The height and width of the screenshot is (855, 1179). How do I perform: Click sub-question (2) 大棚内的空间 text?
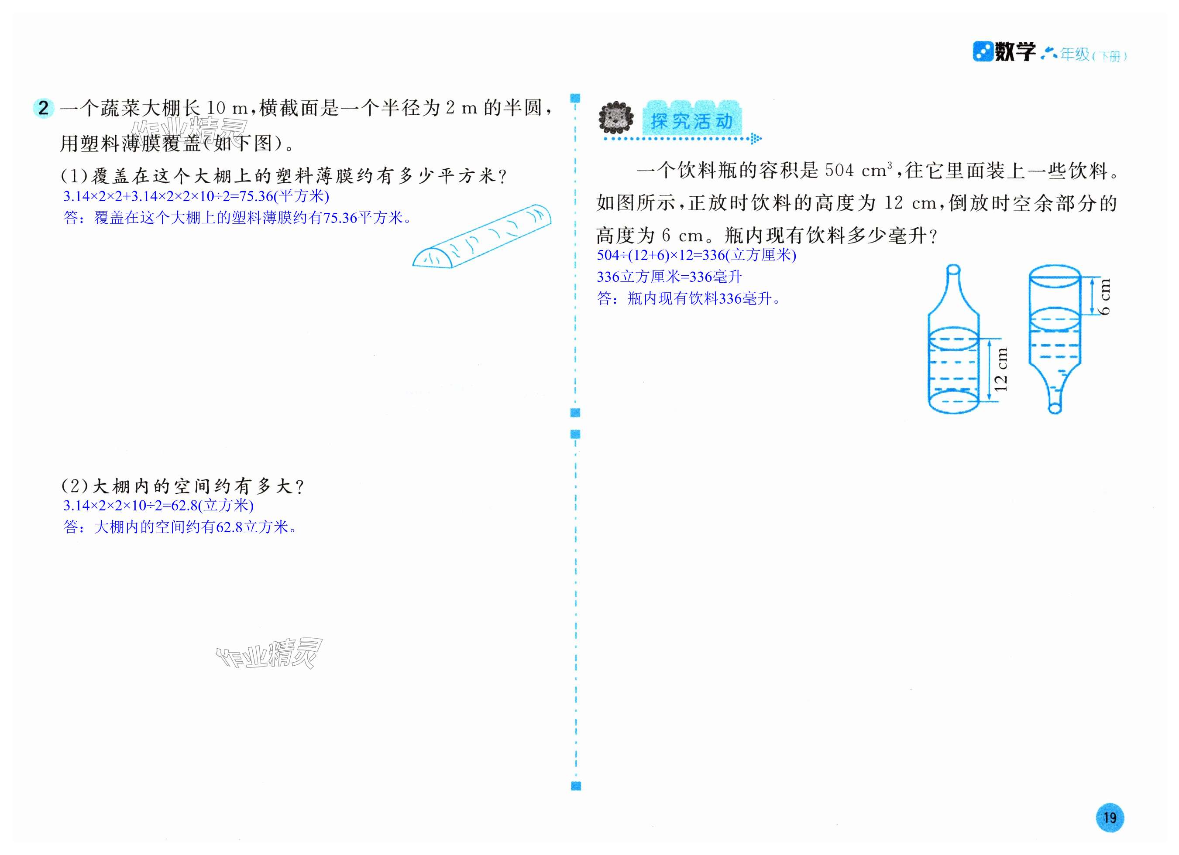tap(182, 486)
